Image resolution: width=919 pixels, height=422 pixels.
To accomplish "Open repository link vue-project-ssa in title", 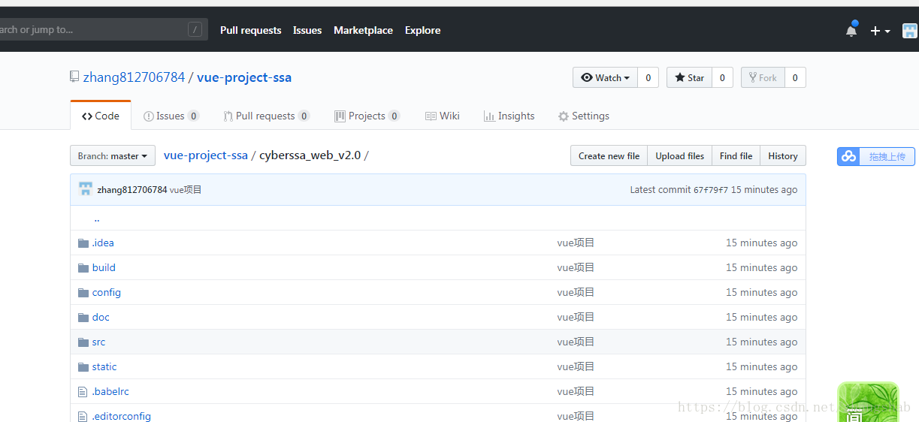I will coord(244,77).
